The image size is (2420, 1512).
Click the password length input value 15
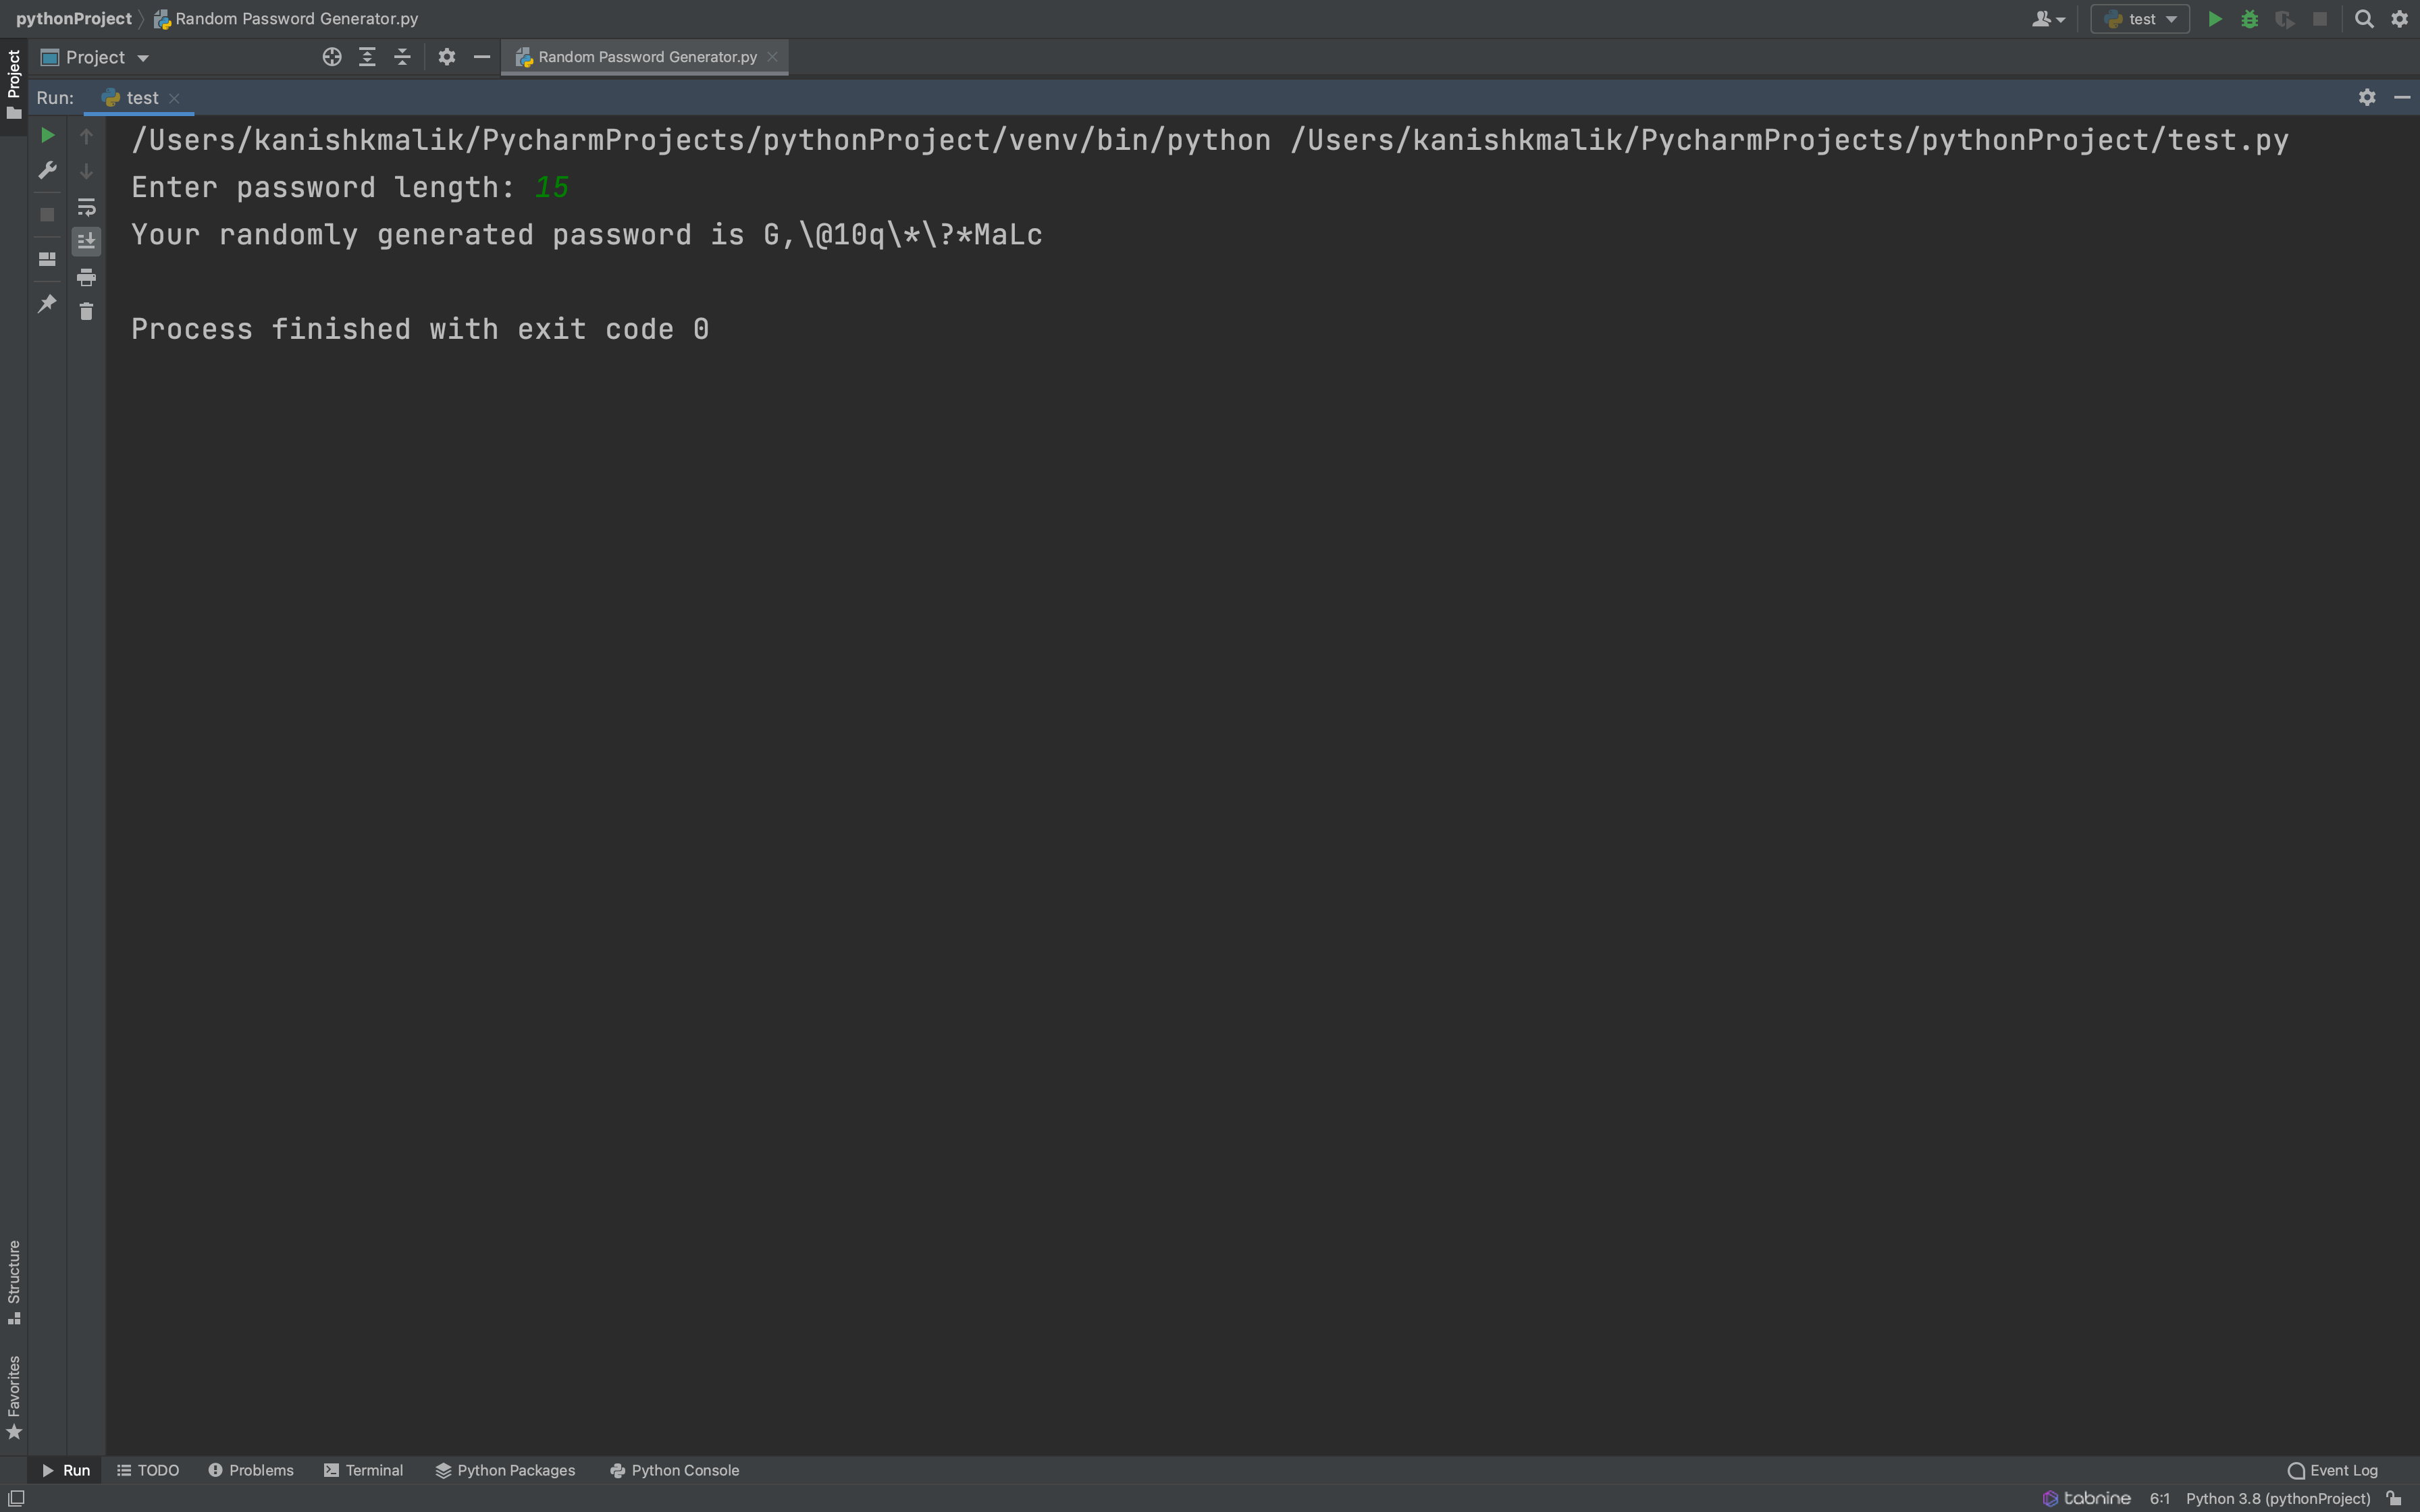click(x=551, y=188)
